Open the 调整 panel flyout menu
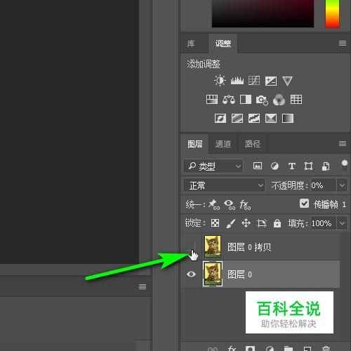351x351 pixels. pyautogui.click(x=343, y=43)
